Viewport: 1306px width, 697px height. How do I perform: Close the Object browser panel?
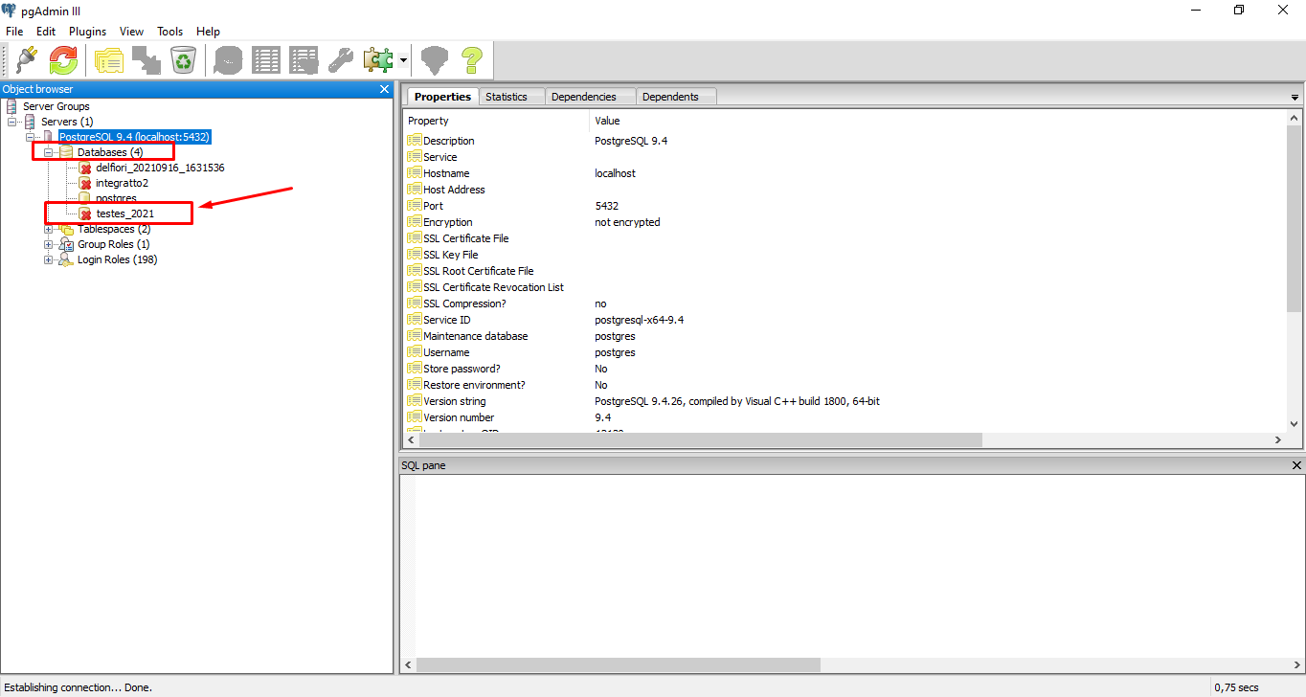pyautogui.click(x=384, y=89)
